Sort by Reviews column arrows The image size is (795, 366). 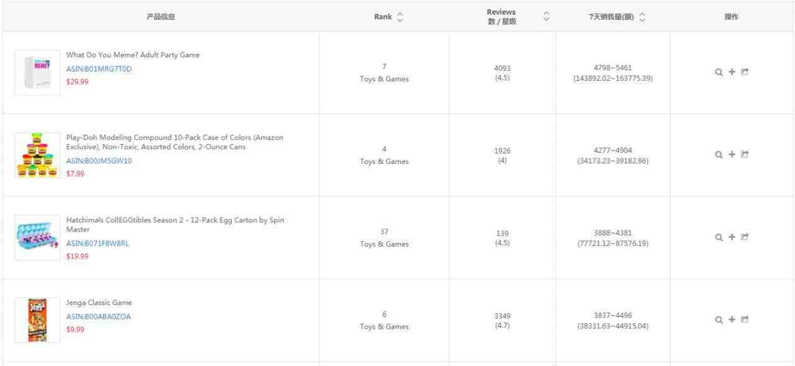pyautogui.click(x=547, y=17)
